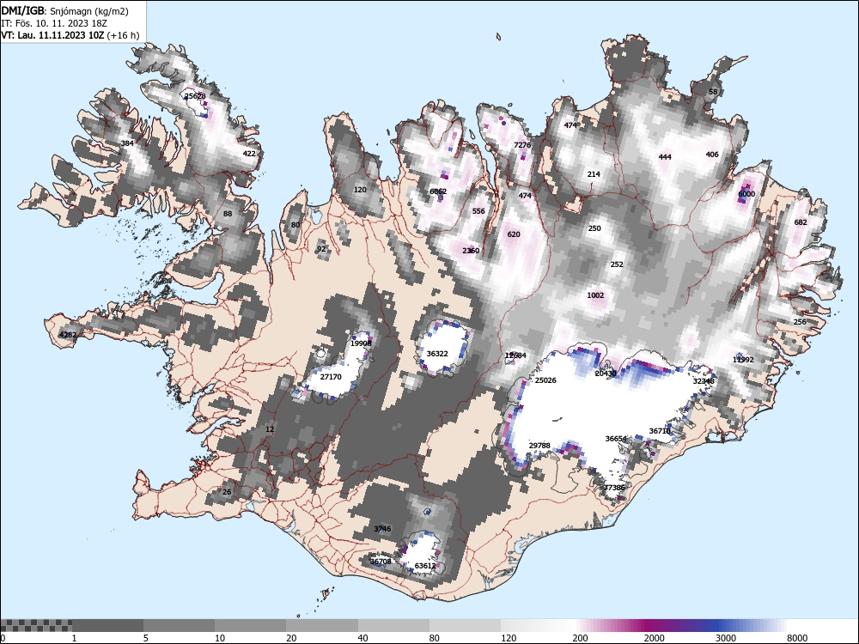Click the snow value 4282 on the western peninsula
This screenshot has width=859, height=644.
[68, 335]
